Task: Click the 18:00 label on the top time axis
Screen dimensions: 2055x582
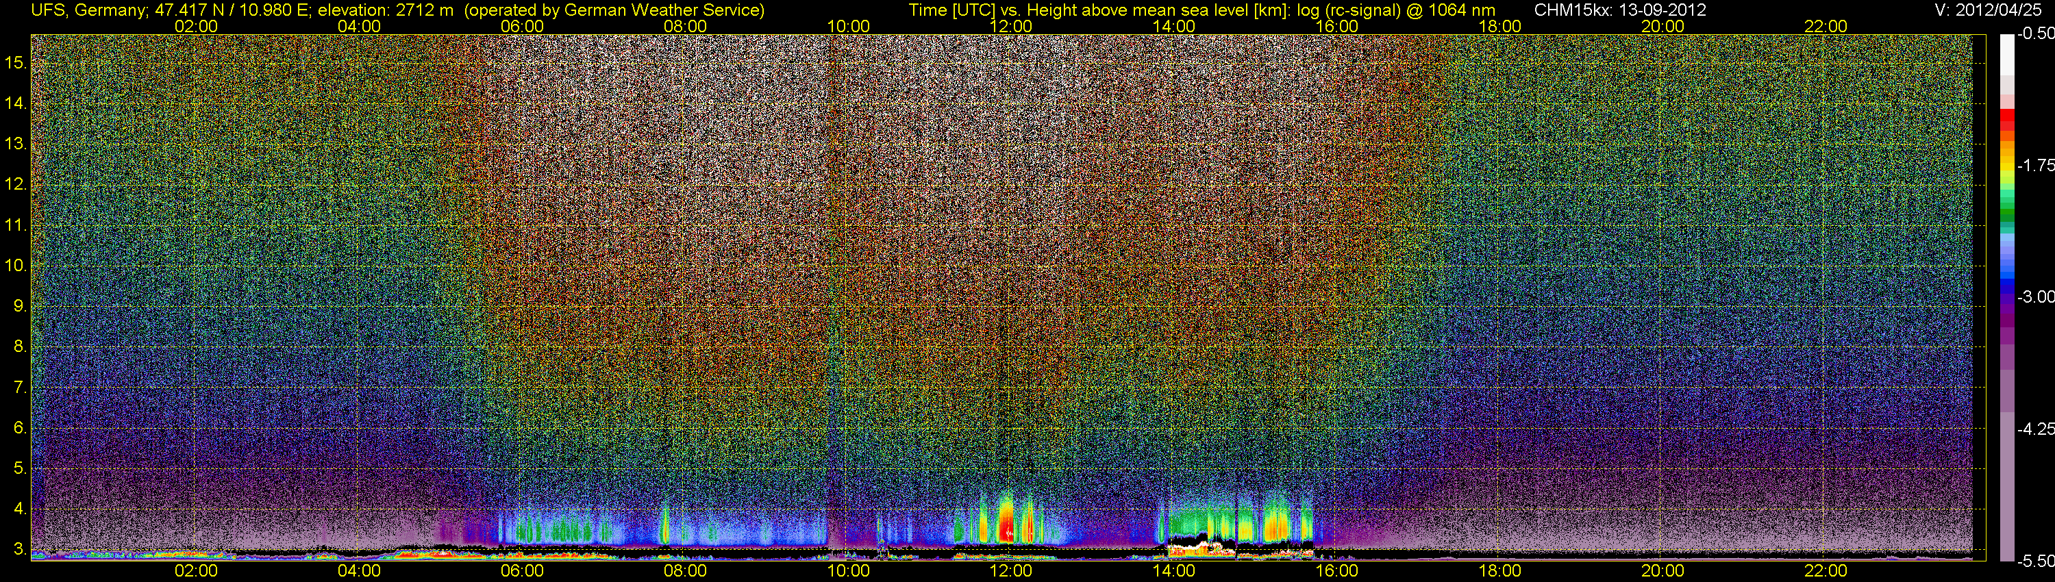Action: [1499, 26]
